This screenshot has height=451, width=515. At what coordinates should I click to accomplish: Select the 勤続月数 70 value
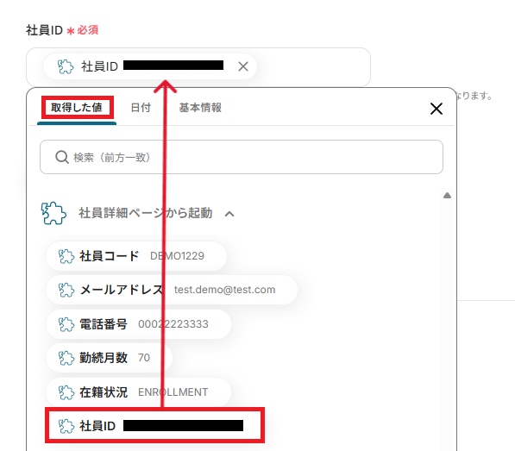click(x=109, y=358)
